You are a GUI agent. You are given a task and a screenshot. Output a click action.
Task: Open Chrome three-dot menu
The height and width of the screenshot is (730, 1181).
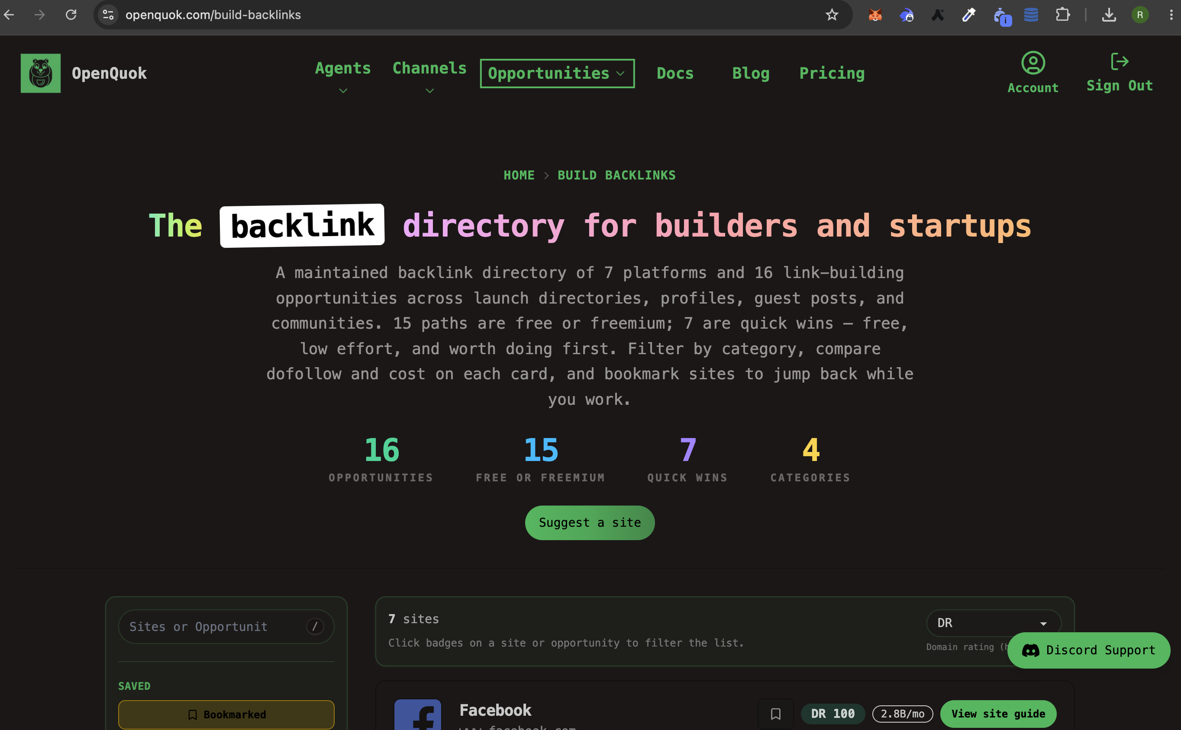pos(1171,15)
